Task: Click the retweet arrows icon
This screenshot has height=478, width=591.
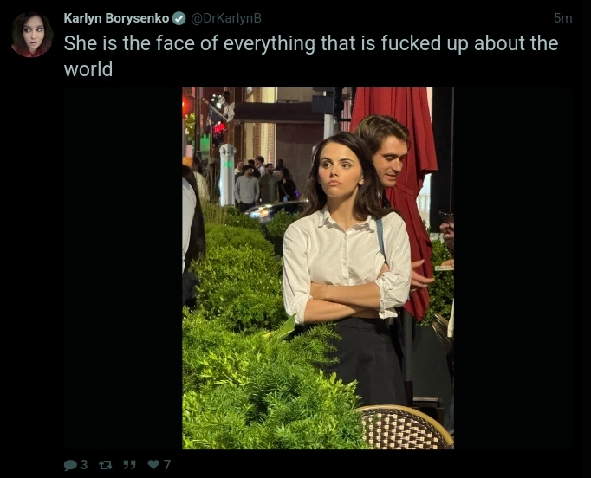Action: (105, 465)
